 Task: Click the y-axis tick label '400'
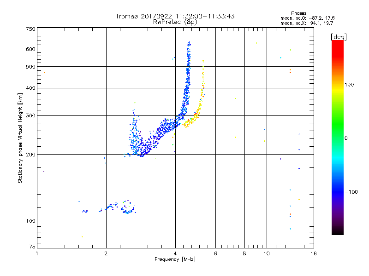coord(30,88)
